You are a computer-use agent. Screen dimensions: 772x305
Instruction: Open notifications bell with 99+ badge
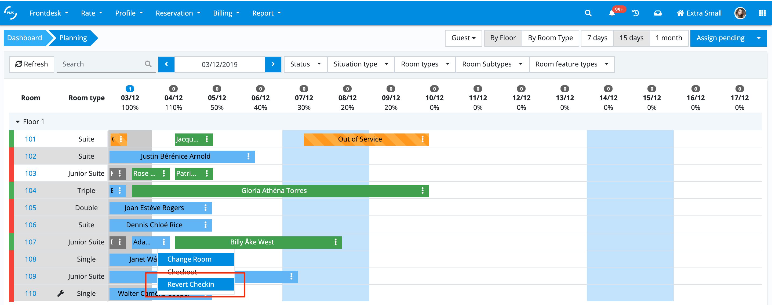612,13
